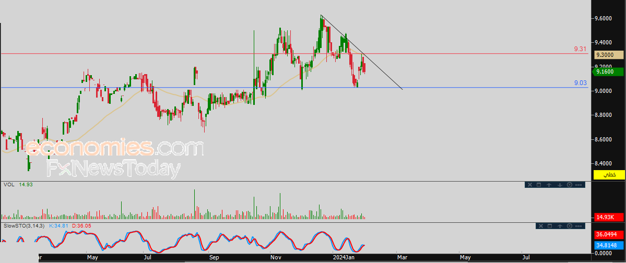Select the blue 9.03 support line label
Screen dimensions: 626x263
tap(580, 82)
